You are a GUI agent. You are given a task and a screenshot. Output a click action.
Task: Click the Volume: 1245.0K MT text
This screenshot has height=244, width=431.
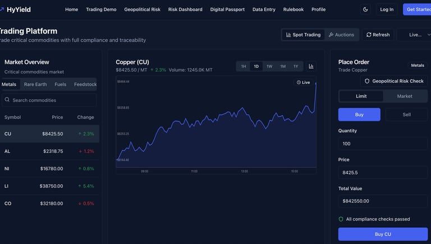pos(190,70)
